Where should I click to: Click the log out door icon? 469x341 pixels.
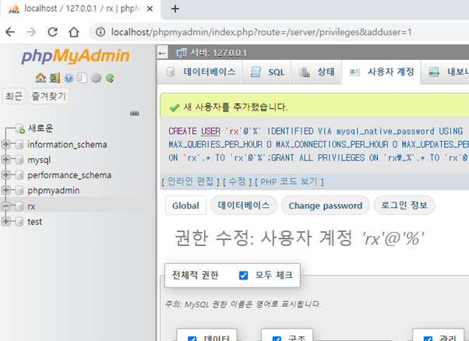pos(55,79)
